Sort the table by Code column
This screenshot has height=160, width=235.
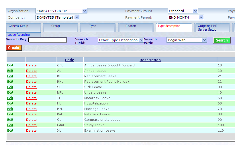pyautogui.click(x=70, y=60)
